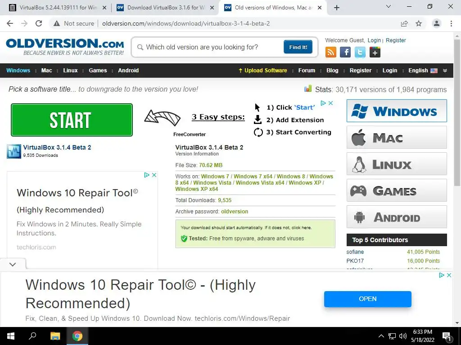Open File Explorer from taskbar

tap(55, 336)
